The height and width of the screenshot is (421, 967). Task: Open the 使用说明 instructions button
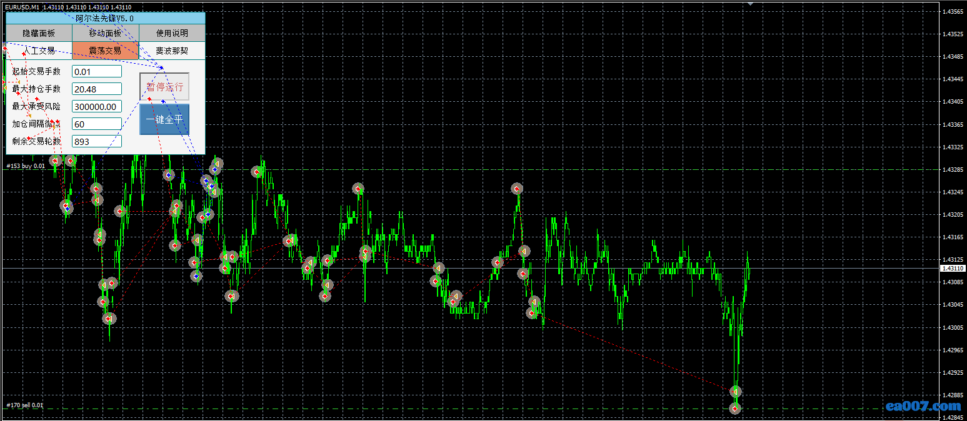pos(172,33)
